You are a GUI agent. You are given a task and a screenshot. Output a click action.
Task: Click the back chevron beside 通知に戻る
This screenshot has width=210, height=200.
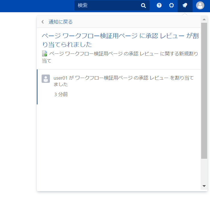[43, 22]
